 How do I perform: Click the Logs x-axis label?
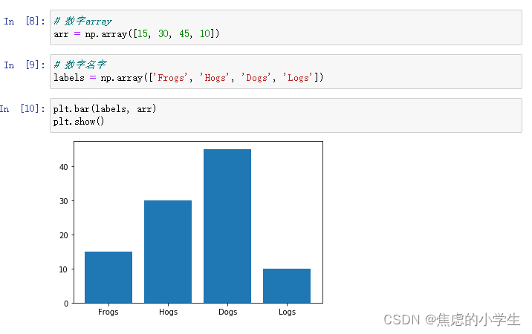pos(287,312)
